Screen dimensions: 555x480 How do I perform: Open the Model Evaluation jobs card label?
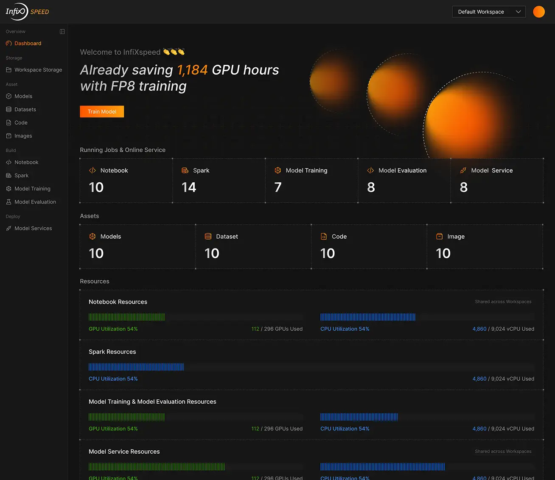pos(402,170)
